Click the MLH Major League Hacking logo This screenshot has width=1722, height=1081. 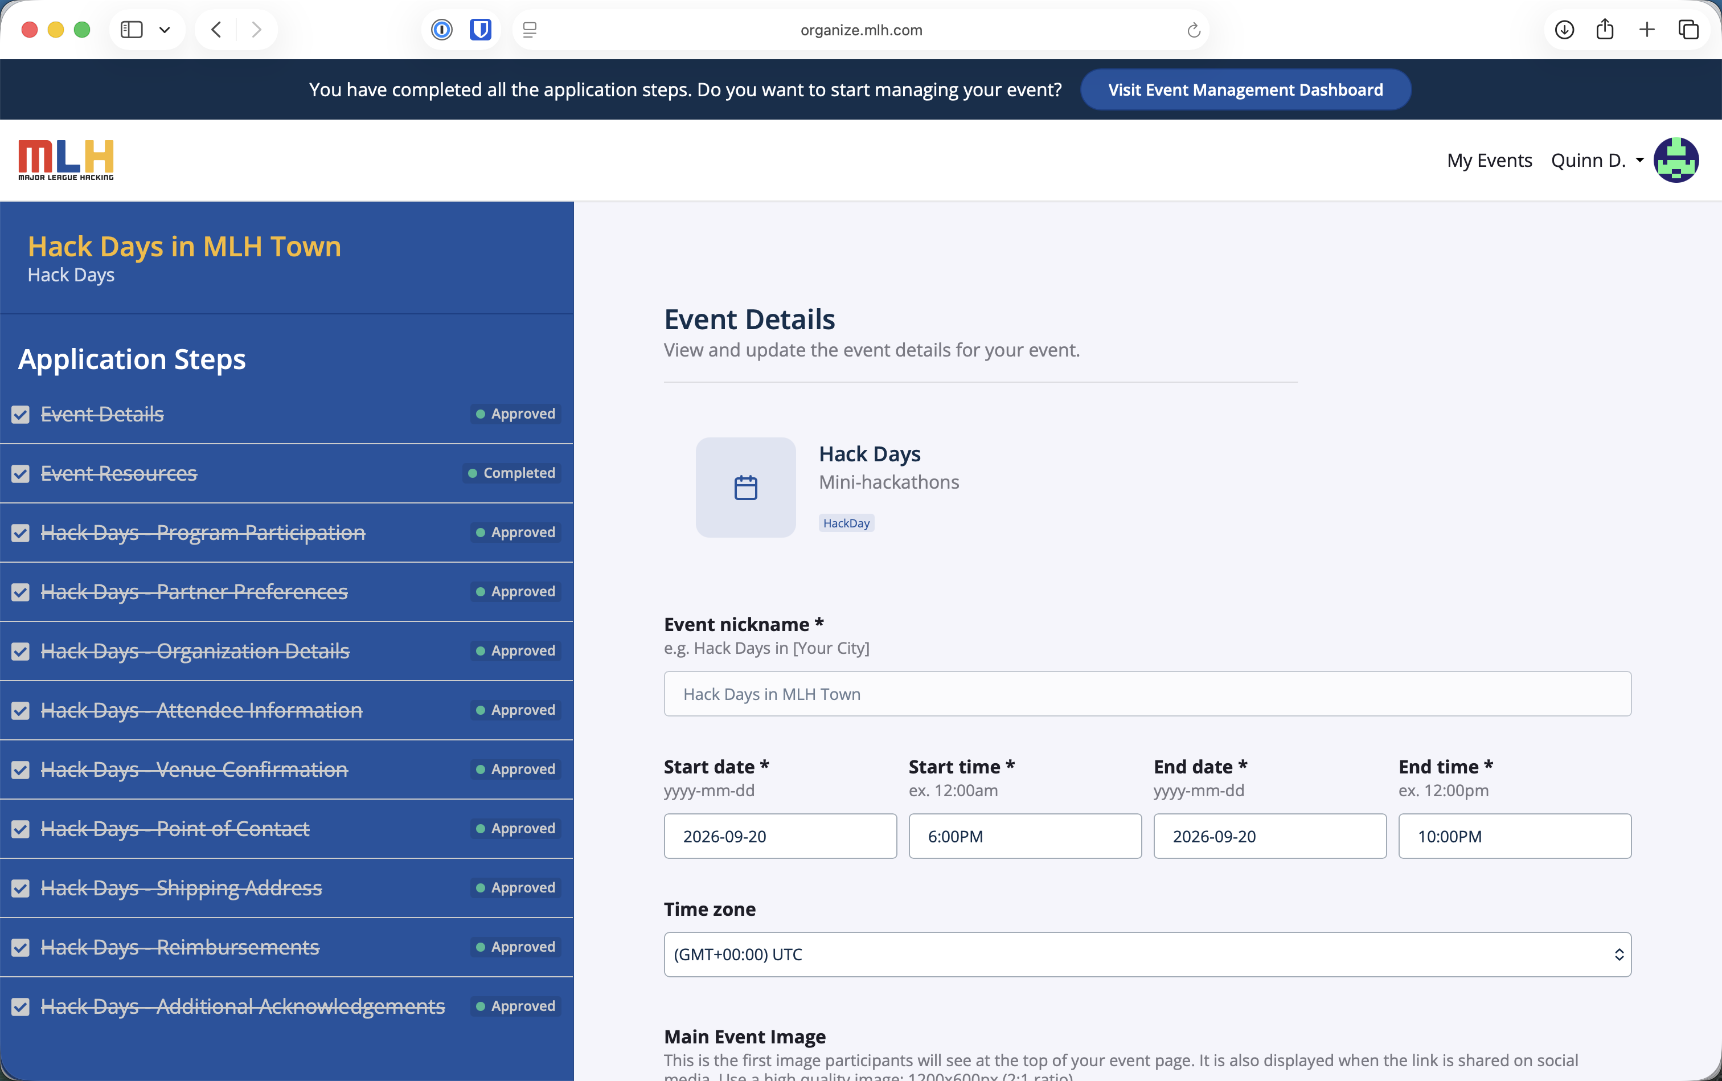coord(65,160)
